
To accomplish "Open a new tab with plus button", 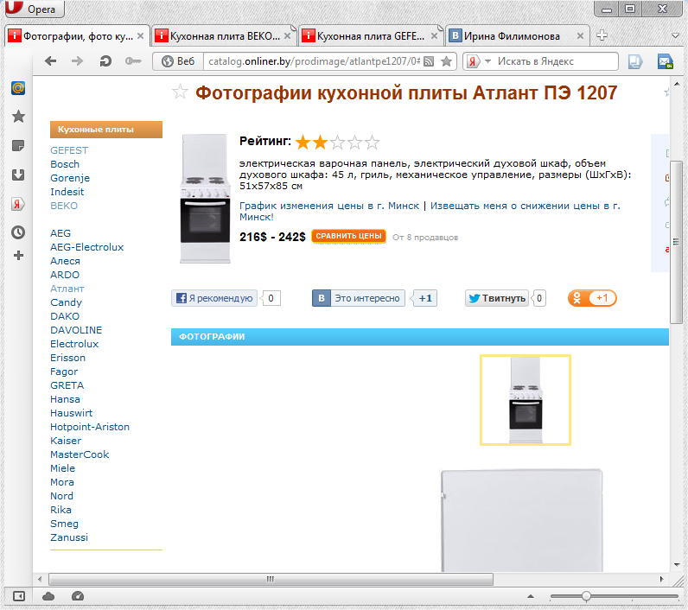I will coord(602,35).
